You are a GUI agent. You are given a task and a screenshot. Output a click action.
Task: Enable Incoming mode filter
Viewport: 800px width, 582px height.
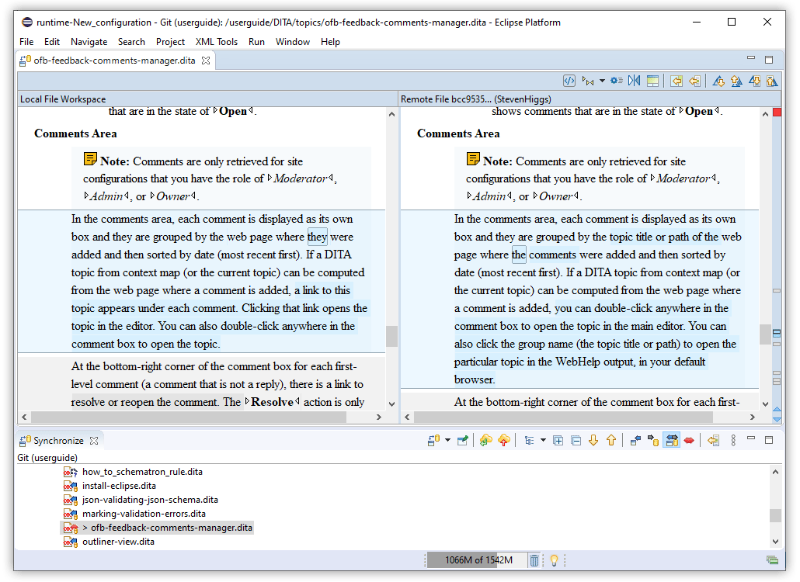635,440
